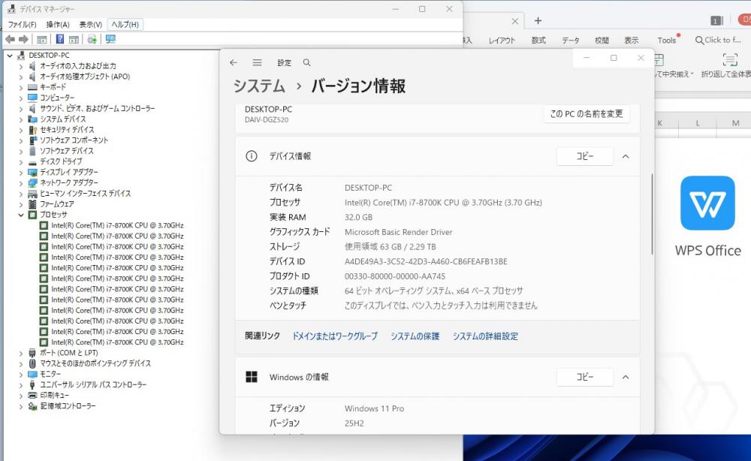Click the info icon beside デバイス情報

click(252, 156)
